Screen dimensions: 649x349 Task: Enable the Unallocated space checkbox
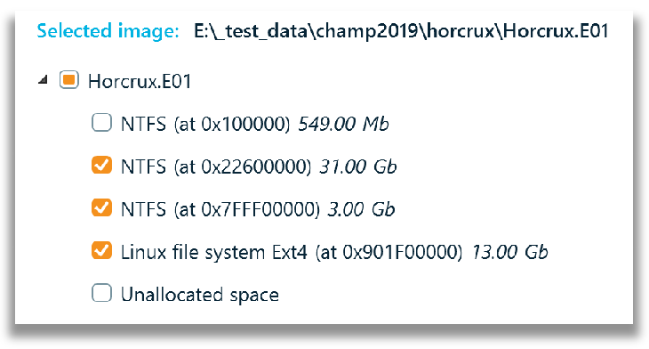101,293
